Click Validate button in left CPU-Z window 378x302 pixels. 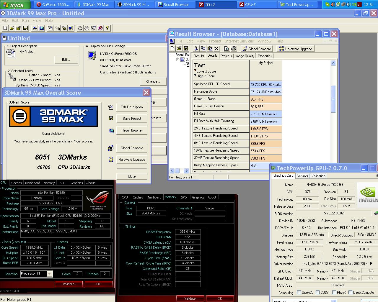(x=69, y=284)
